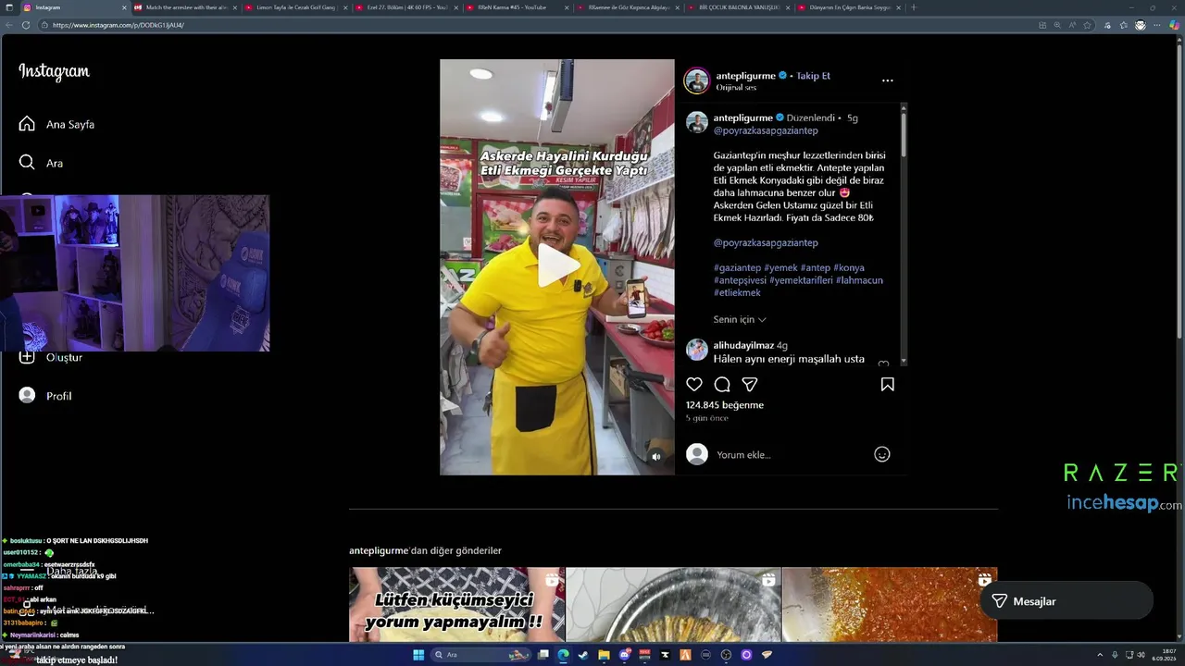Like alihudayilmaz's comment
Screen dimensions: 1185x666
883,364
